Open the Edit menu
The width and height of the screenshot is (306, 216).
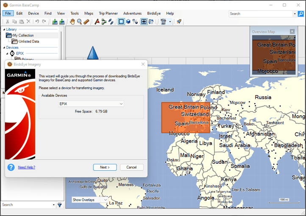[19, 13]
